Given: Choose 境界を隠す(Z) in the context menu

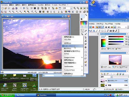Looking at the screenshot, I should click(x=72, y=74).
